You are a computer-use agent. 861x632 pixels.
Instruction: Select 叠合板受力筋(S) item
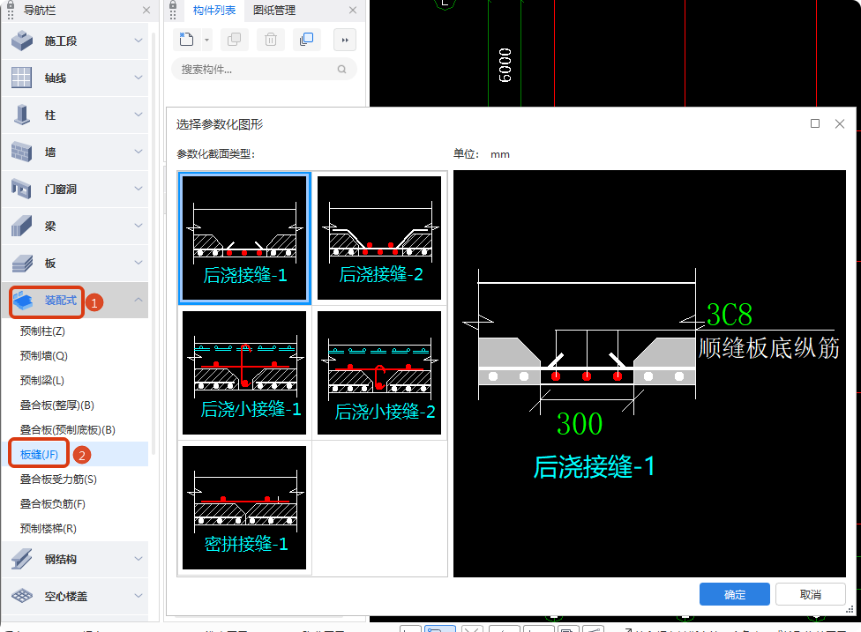(58, 479)
